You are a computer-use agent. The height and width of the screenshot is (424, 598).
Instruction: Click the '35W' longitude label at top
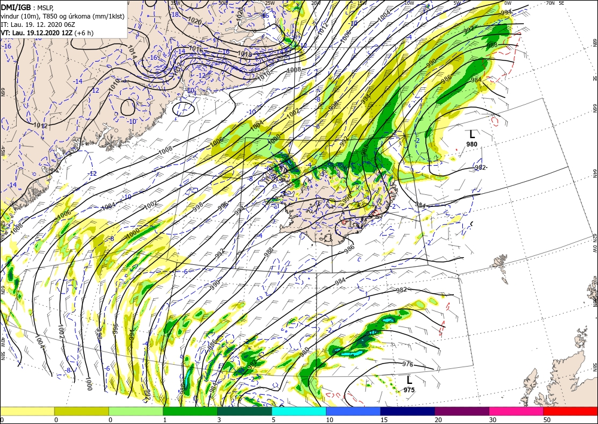(175, 2)
